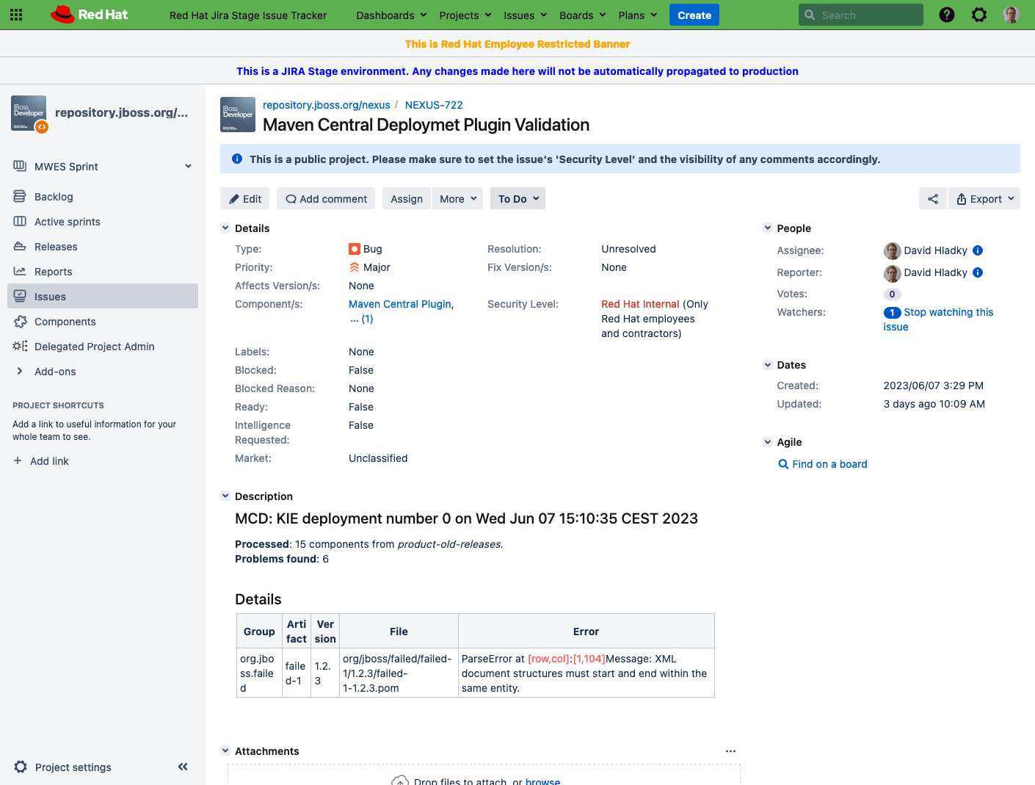This screenshot has height=785, width=1035.
Task: Click the watchers count badge
Action: (892, 313)
